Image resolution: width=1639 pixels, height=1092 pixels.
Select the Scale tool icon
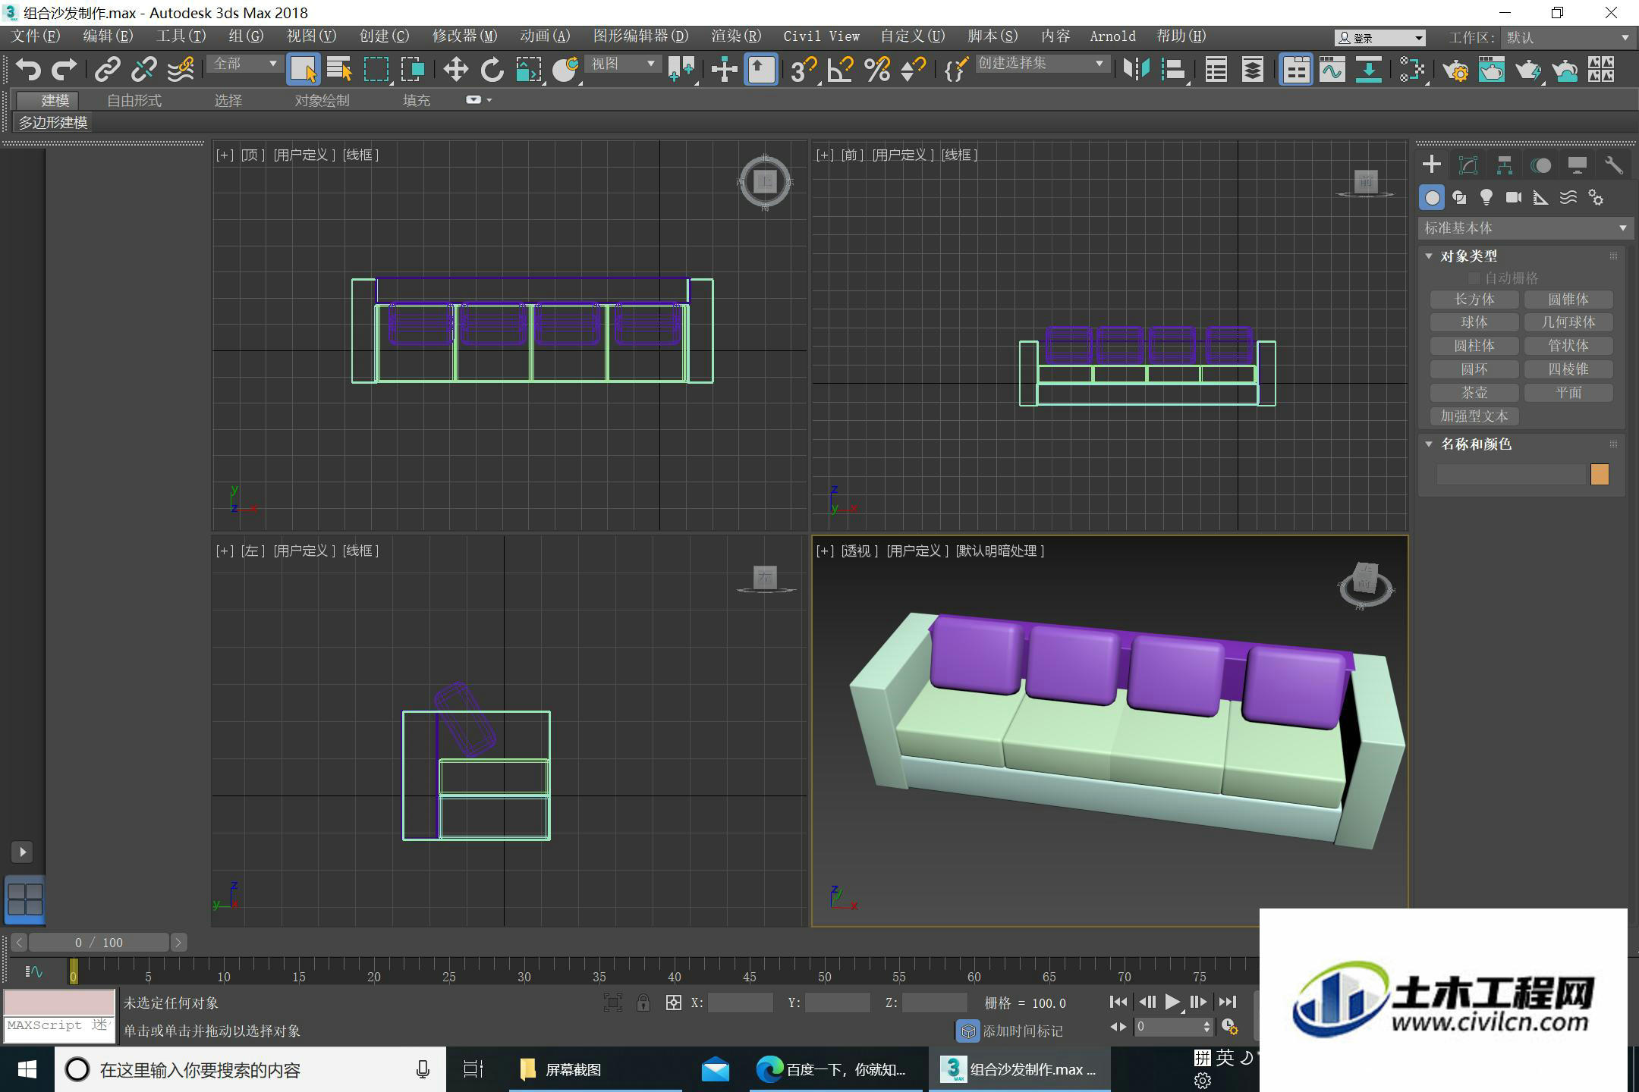coord(528,69)
